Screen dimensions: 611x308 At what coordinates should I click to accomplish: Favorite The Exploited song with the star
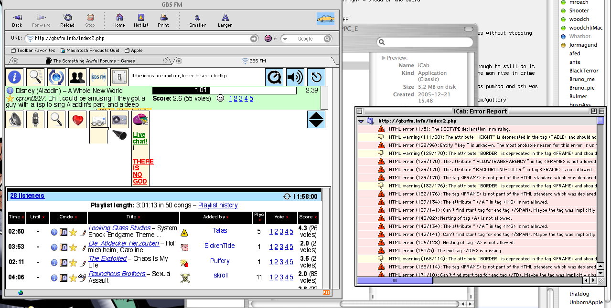point(73,263)
